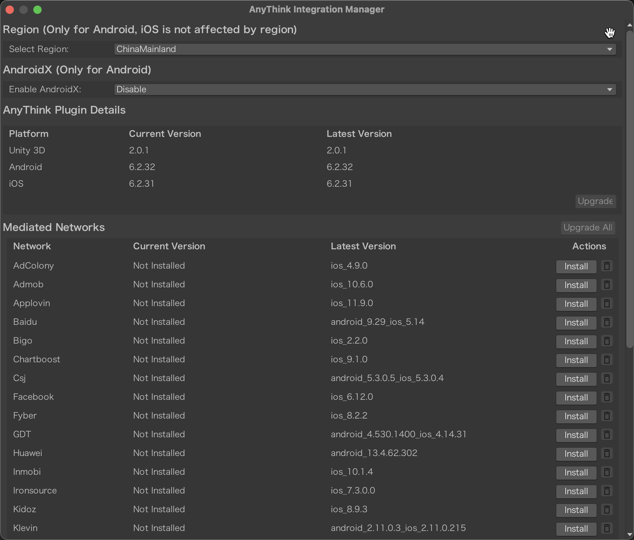Image resolution: width=634 pixels, height=540 pixels.
Task: Click trash icon in Ironsource row
Action: pyautogui.click(x=607, y=491)
